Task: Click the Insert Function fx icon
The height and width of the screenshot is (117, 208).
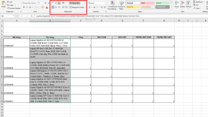Action: pos(31,16)
